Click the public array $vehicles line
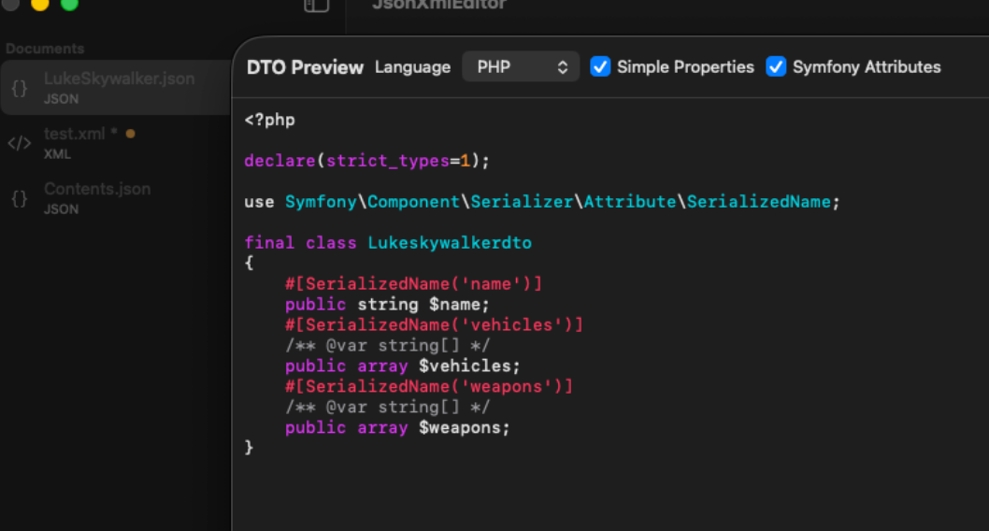 pyautogui.click(x=402, y=366)
